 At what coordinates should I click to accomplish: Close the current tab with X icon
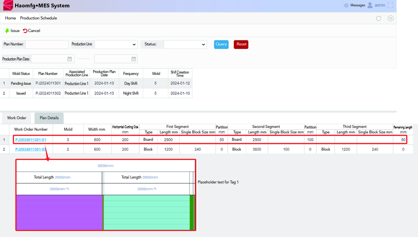point(391,18)
